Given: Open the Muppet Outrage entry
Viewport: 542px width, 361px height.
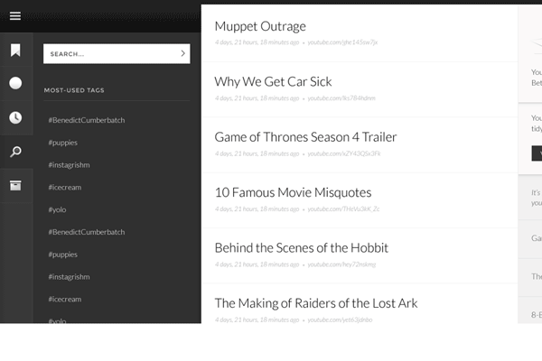Looking at the screenshot, I should point(260,26).
